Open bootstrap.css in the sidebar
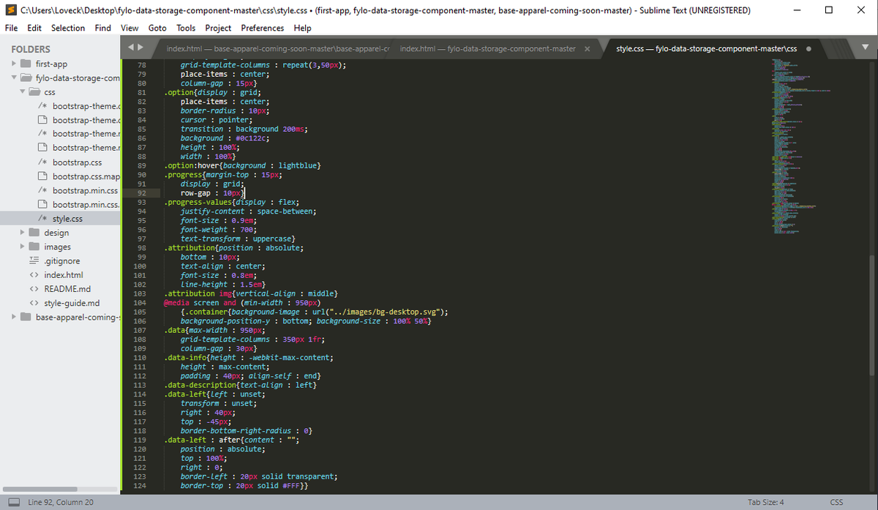 click(x=77, y=162)
